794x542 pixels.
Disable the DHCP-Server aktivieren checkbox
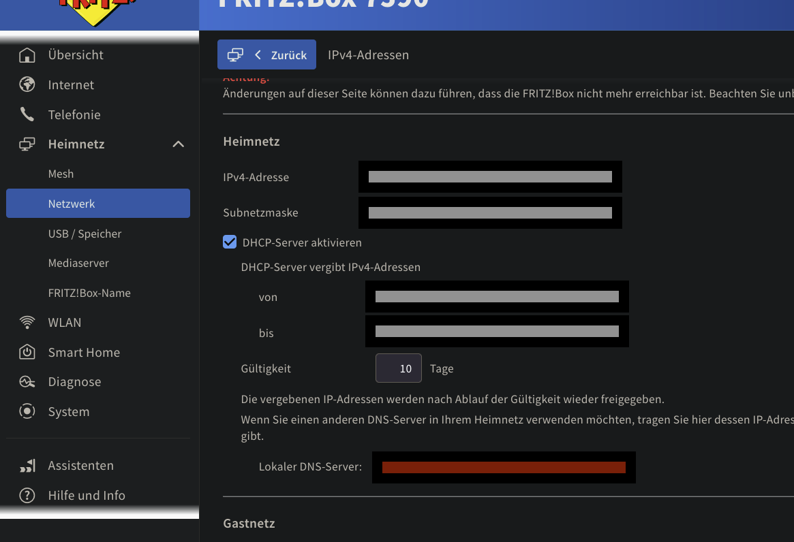point(230,242)
